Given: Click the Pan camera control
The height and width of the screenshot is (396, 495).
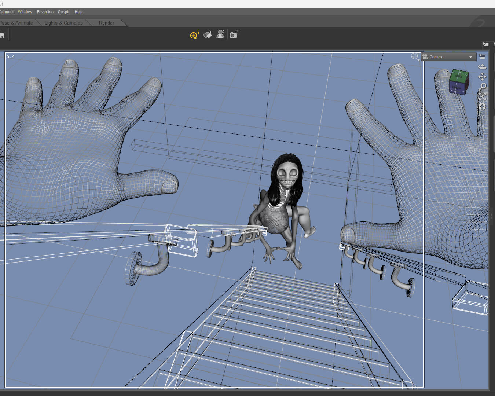Looking at the screenshot, I should [482, 76].
